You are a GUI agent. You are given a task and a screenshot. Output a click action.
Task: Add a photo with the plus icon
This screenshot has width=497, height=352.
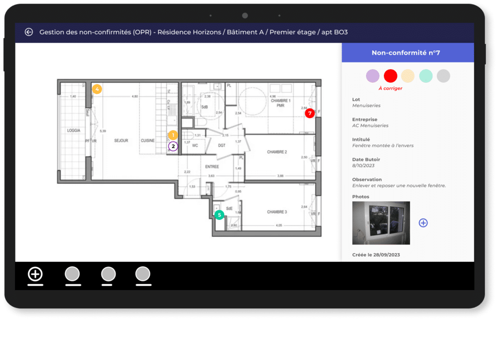423,223
